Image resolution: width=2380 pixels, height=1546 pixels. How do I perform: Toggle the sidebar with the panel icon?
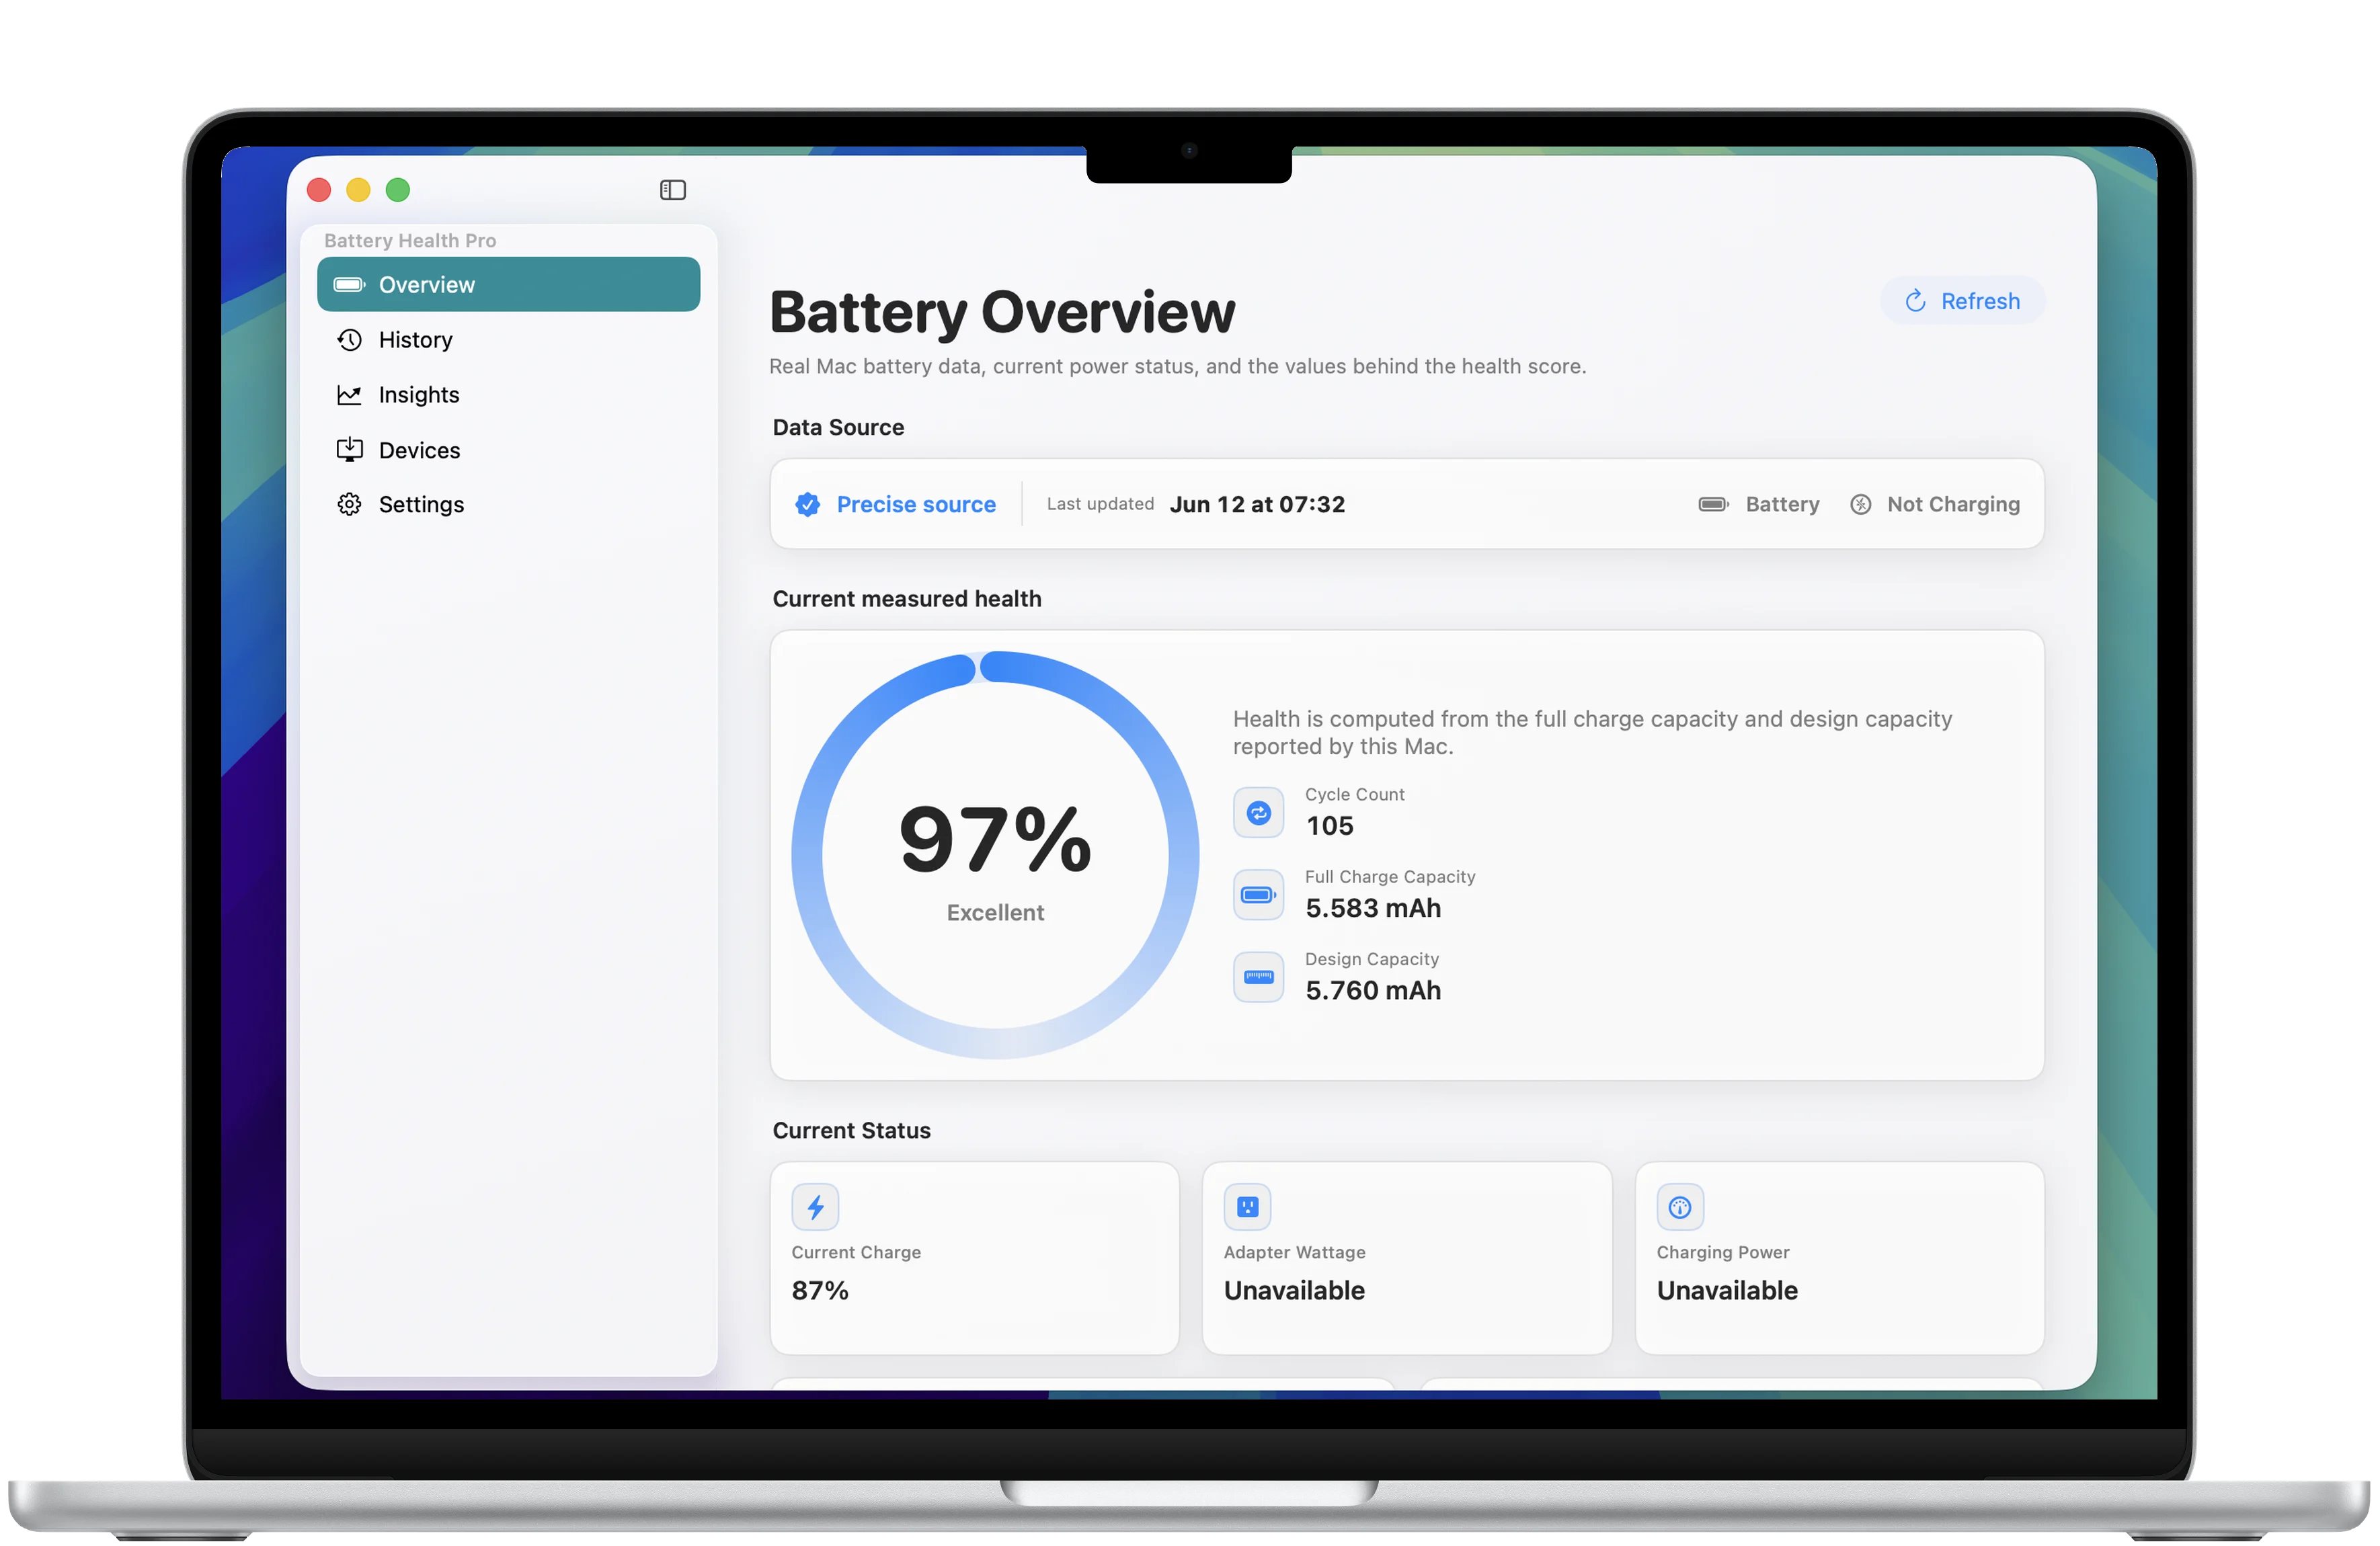(673, 190)
